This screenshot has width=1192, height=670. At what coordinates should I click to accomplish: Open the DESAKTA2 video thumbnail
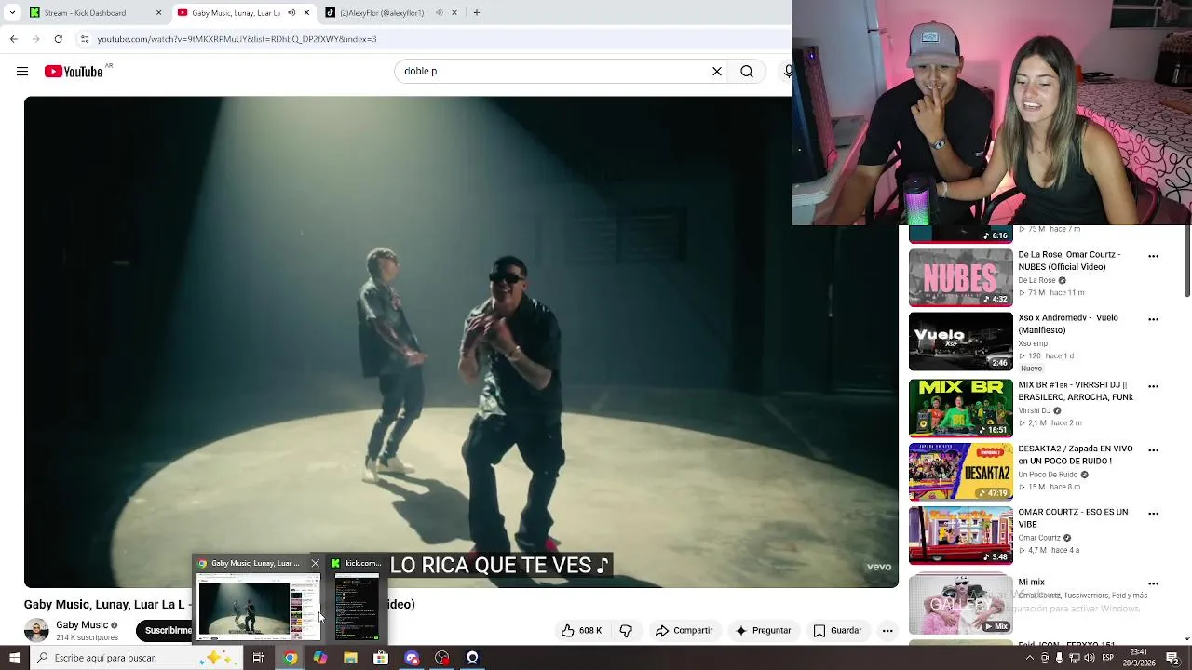[x=960, y=471]
